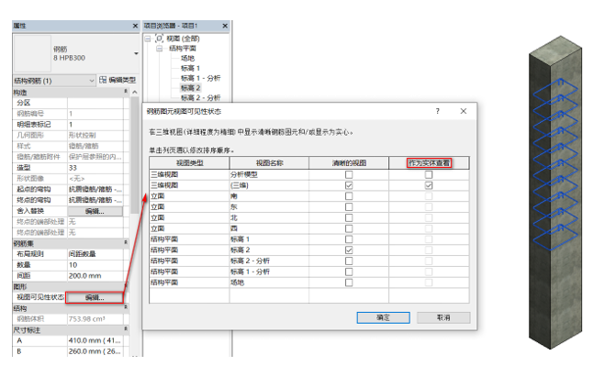Collapse the 钢筋集 section in Properties

click(x=126, y=243)
